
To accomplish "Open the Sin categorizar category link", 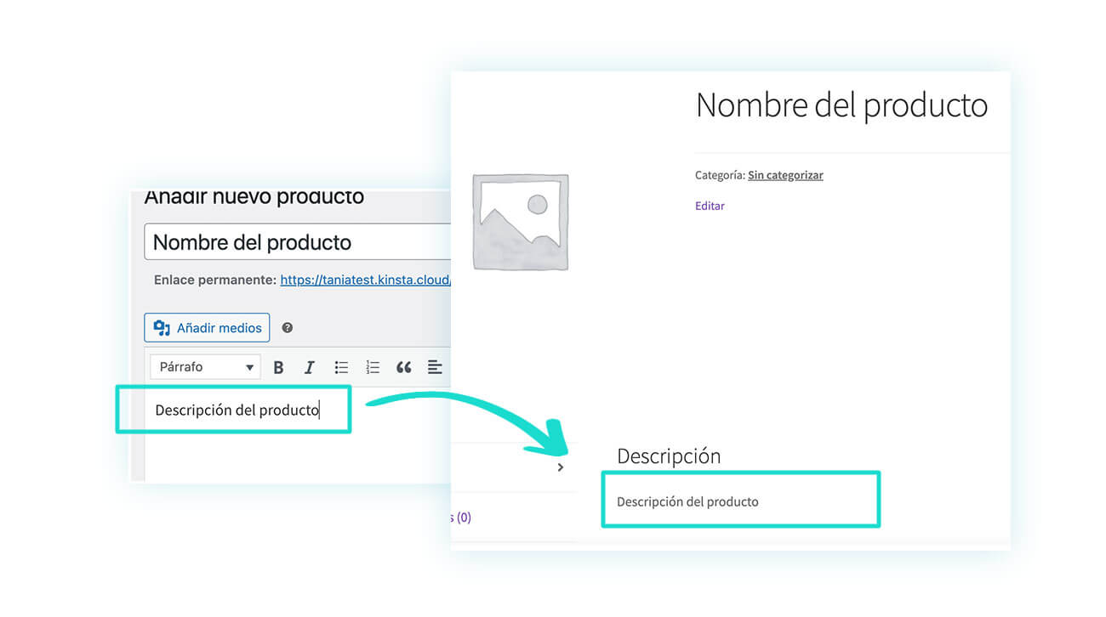I will click(785, 175).
